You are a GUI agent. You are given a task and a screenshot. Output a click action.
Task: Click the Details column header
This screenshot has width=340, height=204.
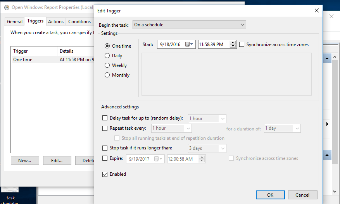(x=76, y=51)
